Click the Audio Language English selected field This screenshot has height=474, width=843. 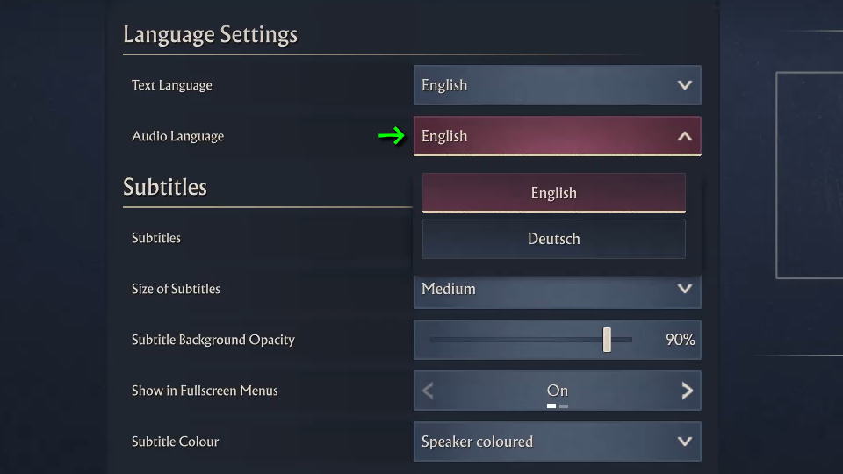tap(557, 136)
